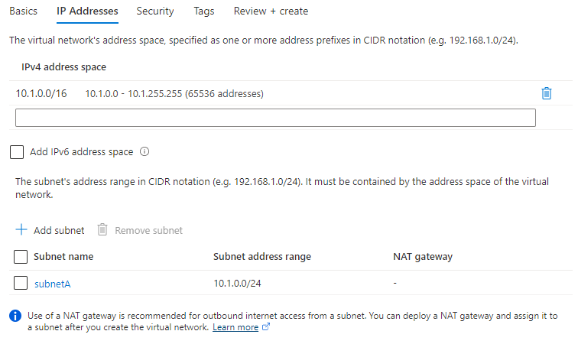Select the IP Addresses tab

87,11
